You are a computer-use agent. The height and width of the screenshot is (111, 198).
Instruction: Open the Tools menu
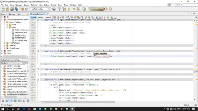66,5
